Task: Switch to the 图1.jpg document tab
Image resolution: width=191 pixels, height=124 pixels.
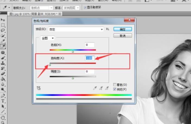Action: pyautogui.click(x=33, y=14)
